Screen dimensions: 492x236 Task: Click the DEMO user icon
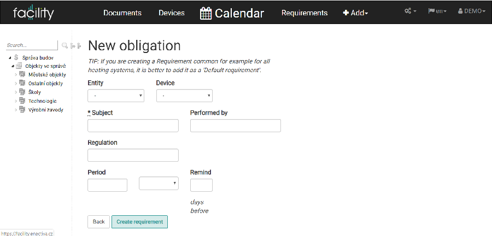point(460,11)
